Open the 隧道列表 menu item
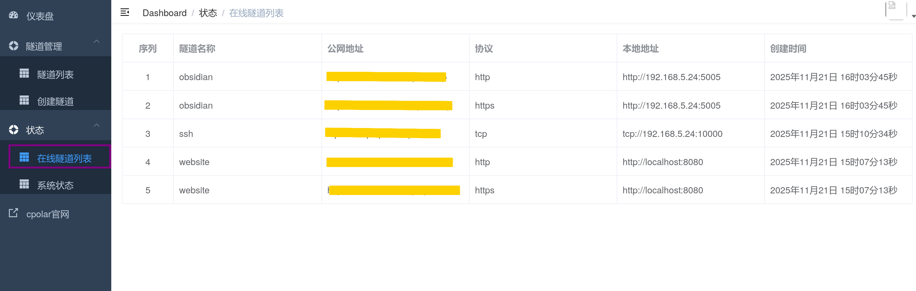Screen dimensions: 916x291 pos(55,74)
